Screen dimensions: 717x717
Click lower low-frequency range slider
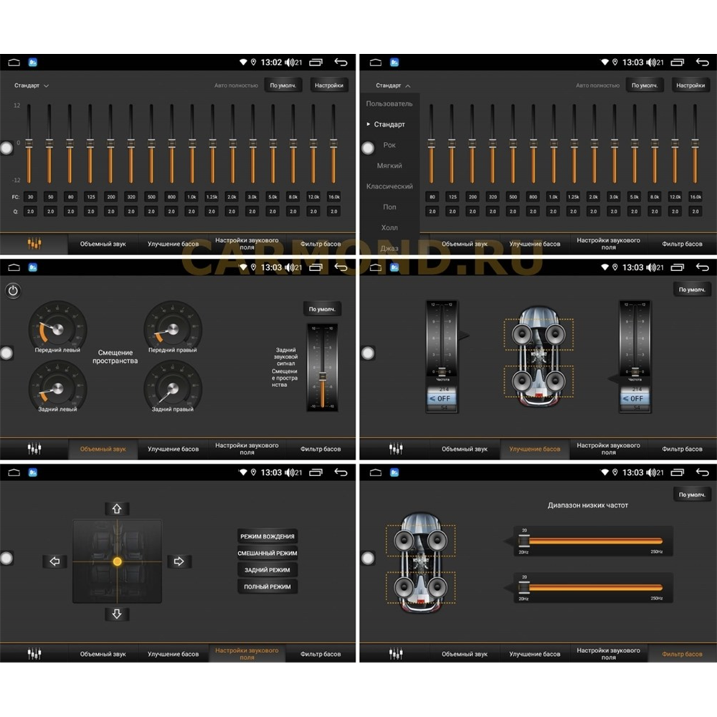(594, 588)
